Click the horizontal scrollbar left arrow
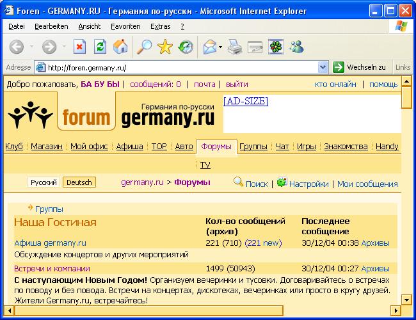 (10, 310)
